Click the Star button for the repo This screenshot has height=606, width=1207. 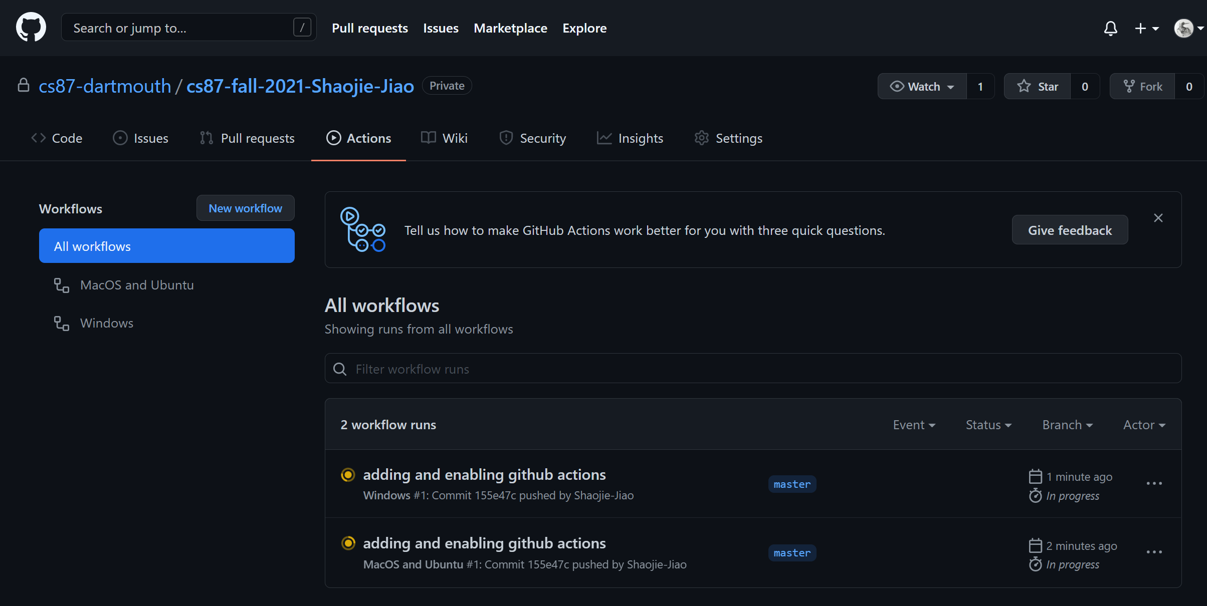tap(1038, 87)
